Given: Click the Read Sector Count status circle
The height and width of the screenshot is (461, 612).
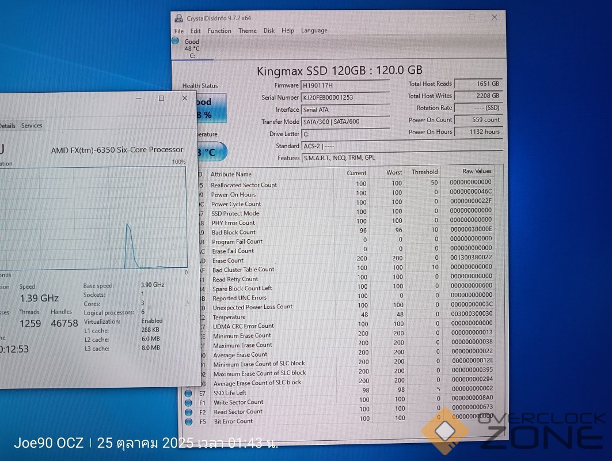Looking at the screenshot, I should point(188,412).
